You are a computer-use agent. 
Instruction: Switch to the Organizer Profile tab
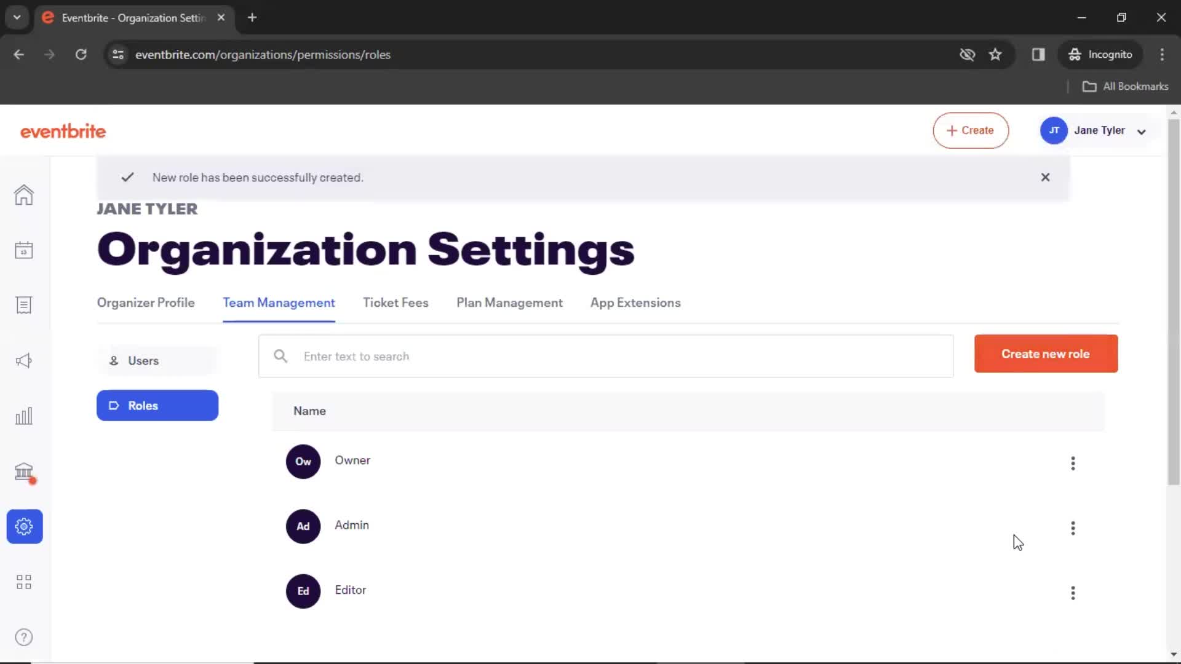pos(146,302)
